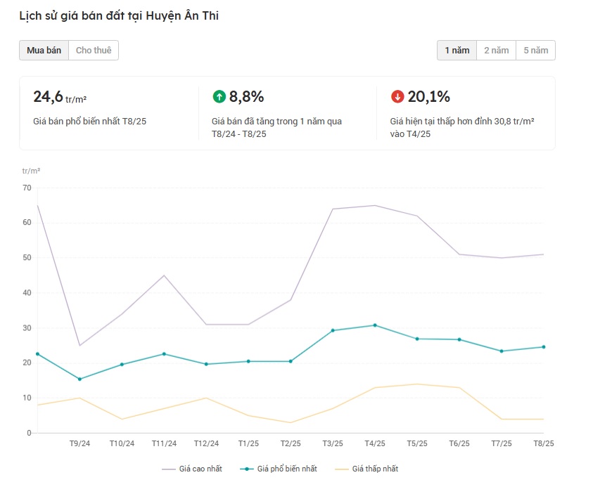
Task: Click the green up-arrow price increase icon
Action: [219, 97]
